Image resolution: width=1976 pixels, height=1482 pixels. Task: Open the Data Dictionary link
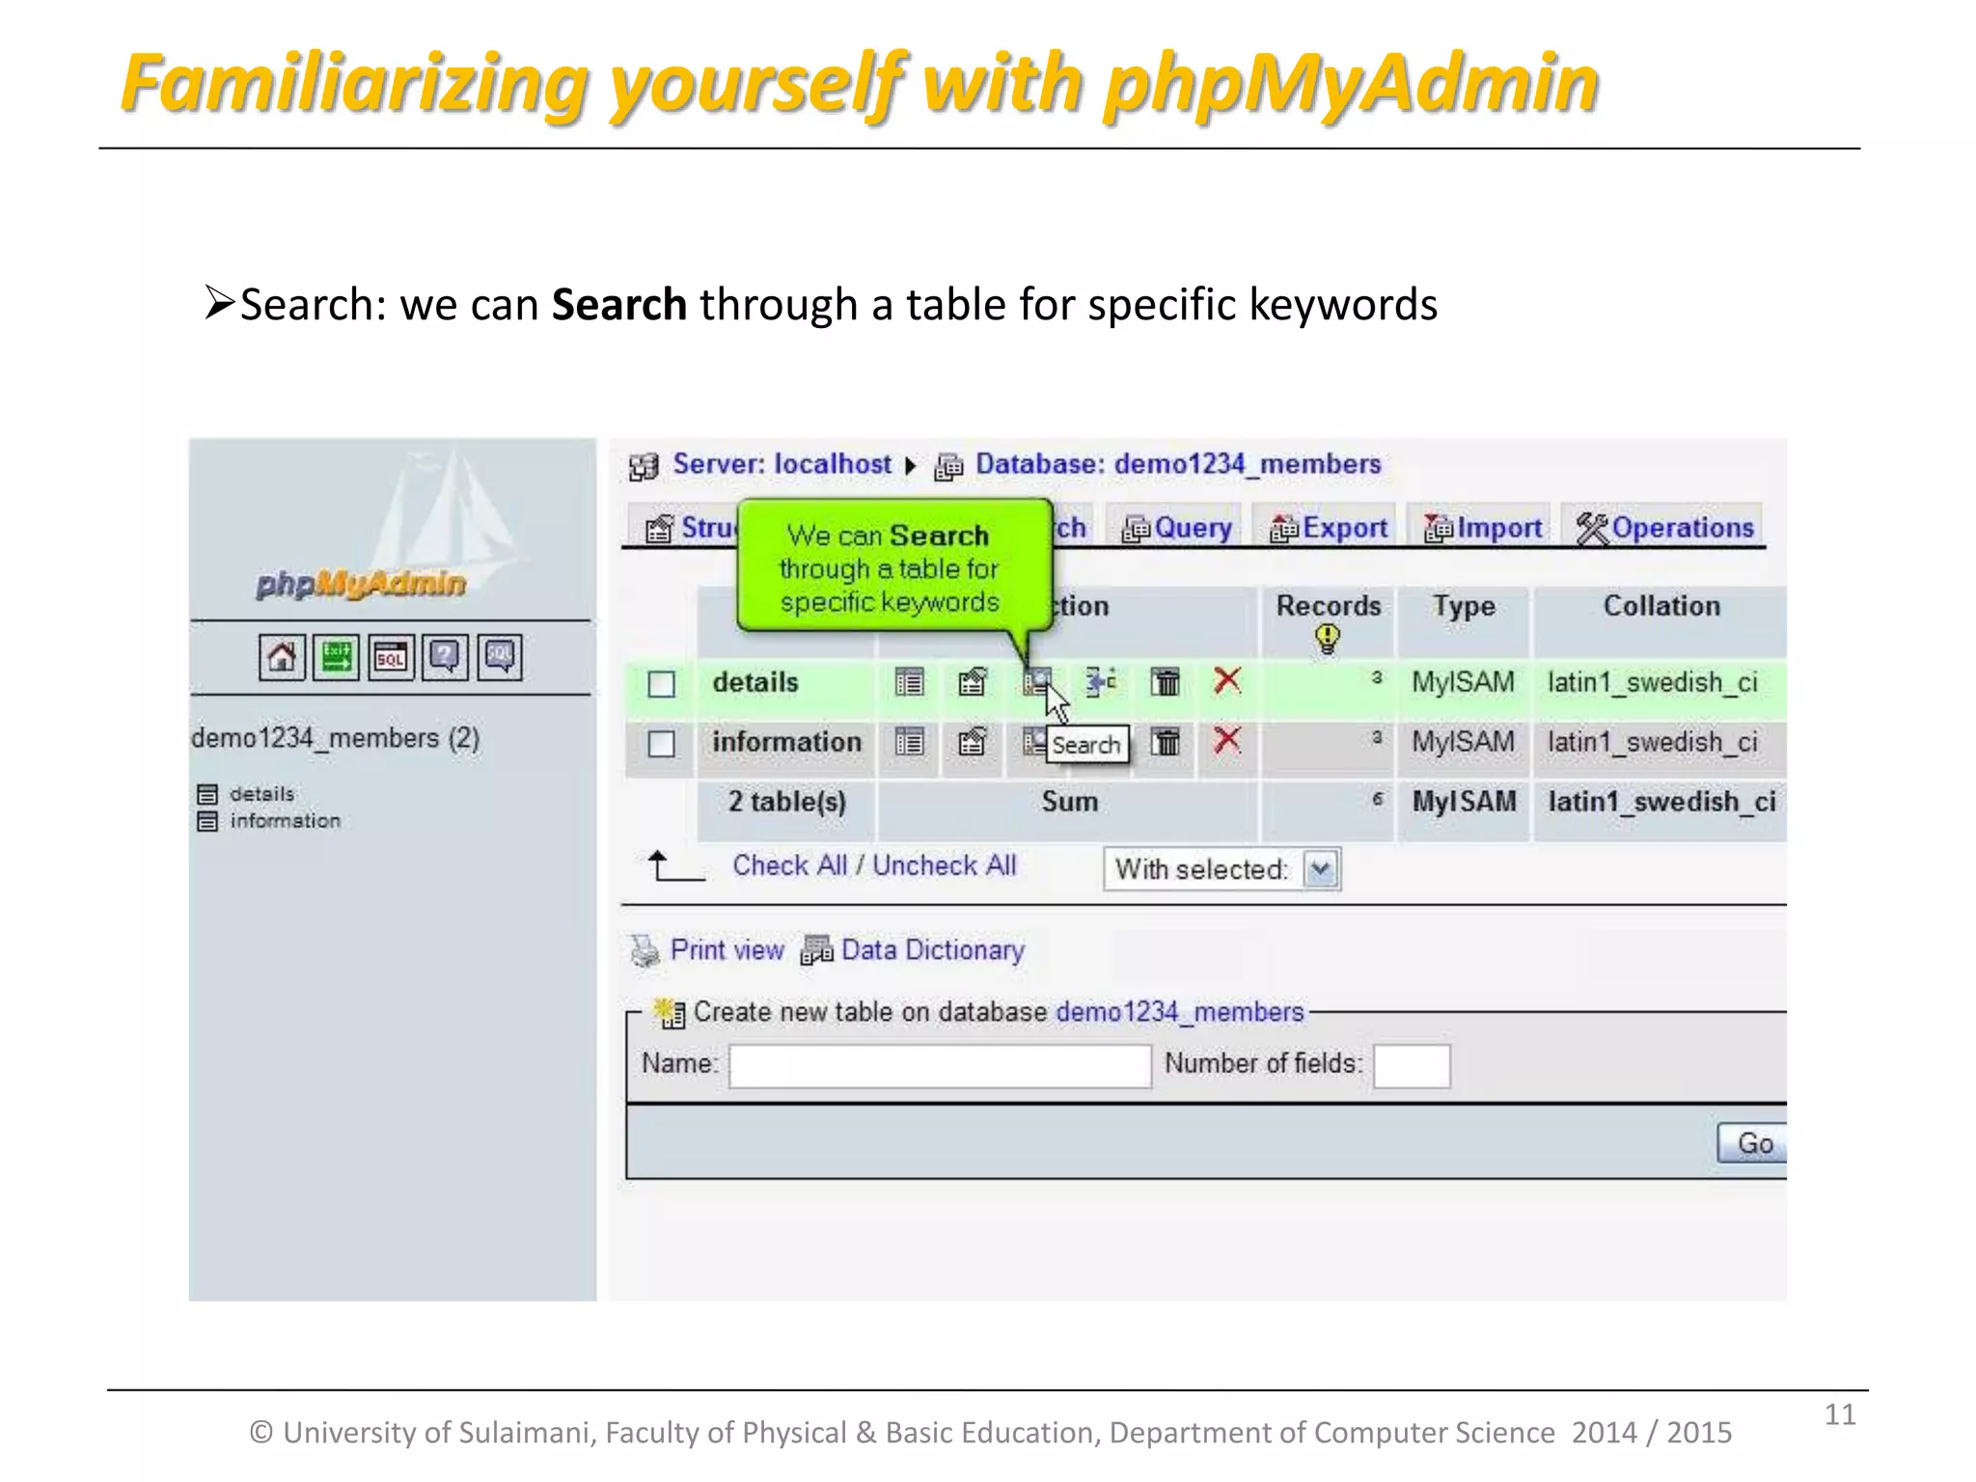[933, 950]
